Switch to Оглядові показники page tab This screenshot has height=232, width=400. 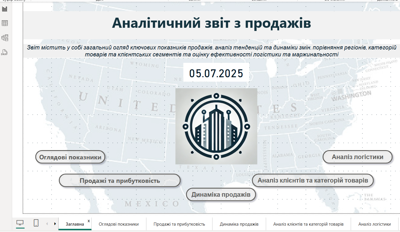coord(119,224)
